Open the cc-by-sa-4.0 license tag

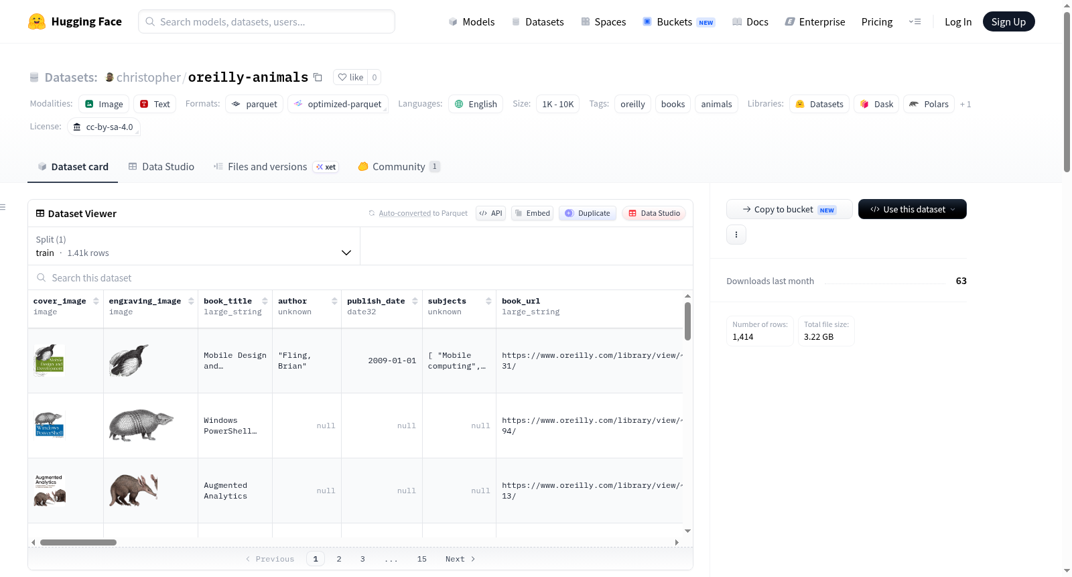103,127
